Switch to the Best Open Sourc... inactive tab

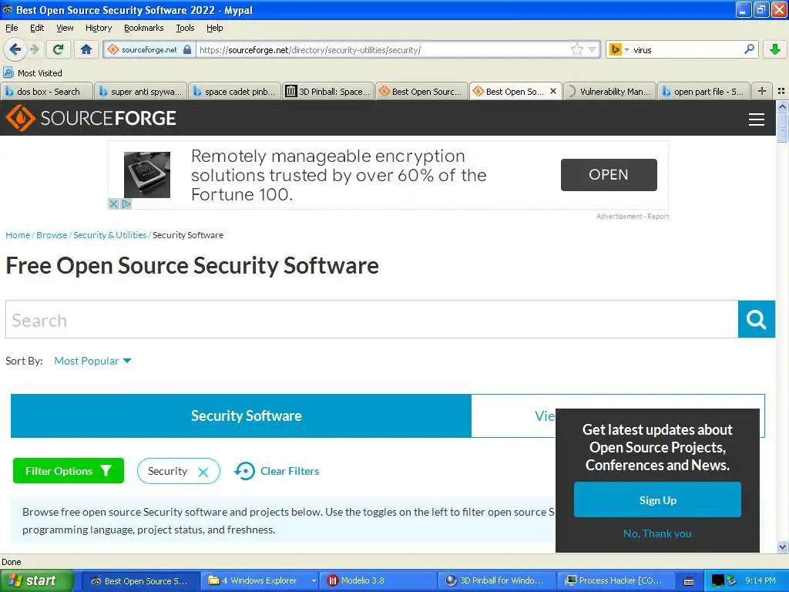422,91
